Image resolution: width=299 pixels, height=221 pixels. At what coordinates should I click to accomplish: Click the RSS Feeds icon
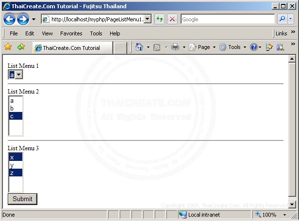[x=157, y=47]
